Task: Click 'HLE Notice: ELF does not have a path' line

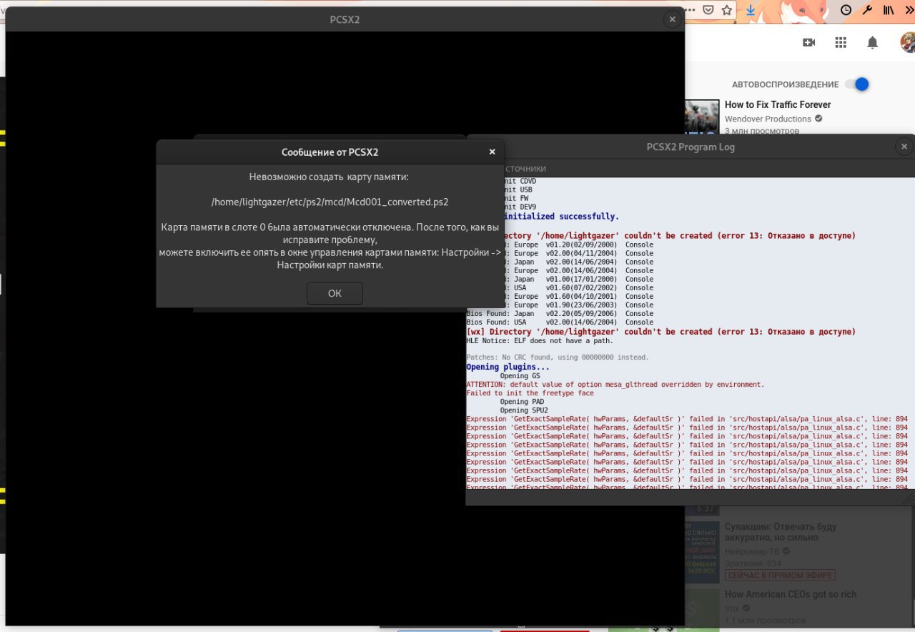Action: click(540, 340)
